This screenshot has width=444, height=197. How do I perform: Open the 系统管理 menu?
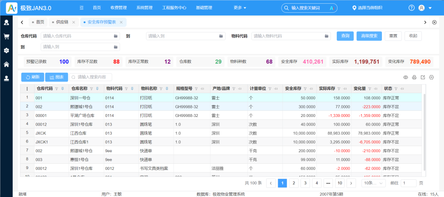144,8
